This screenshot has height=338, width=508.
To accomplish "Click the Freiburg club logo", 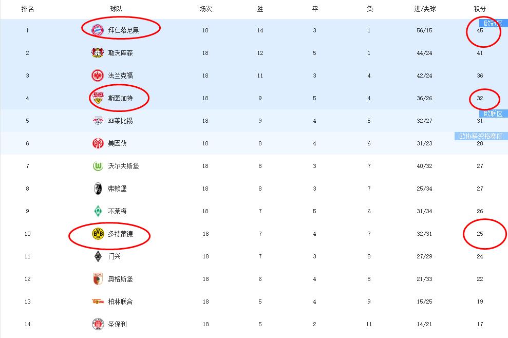I will click(x=98, y=189).
